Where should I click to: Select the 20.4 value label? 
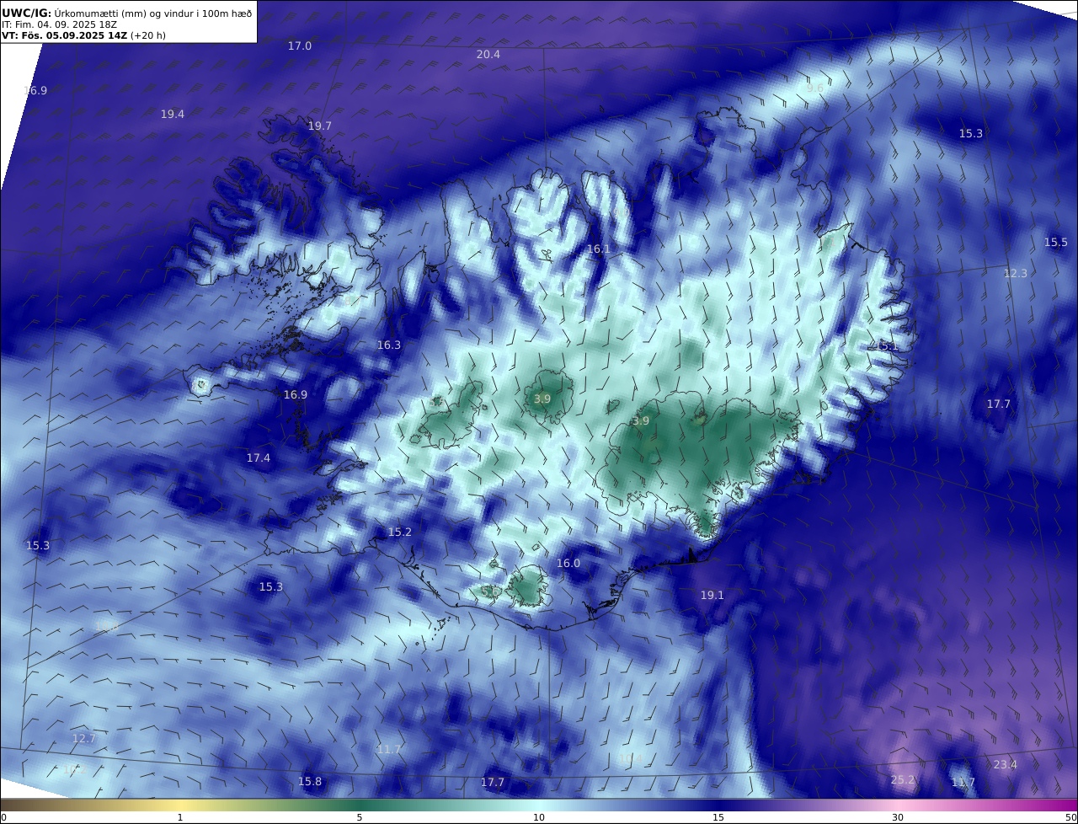pos(488,54)
